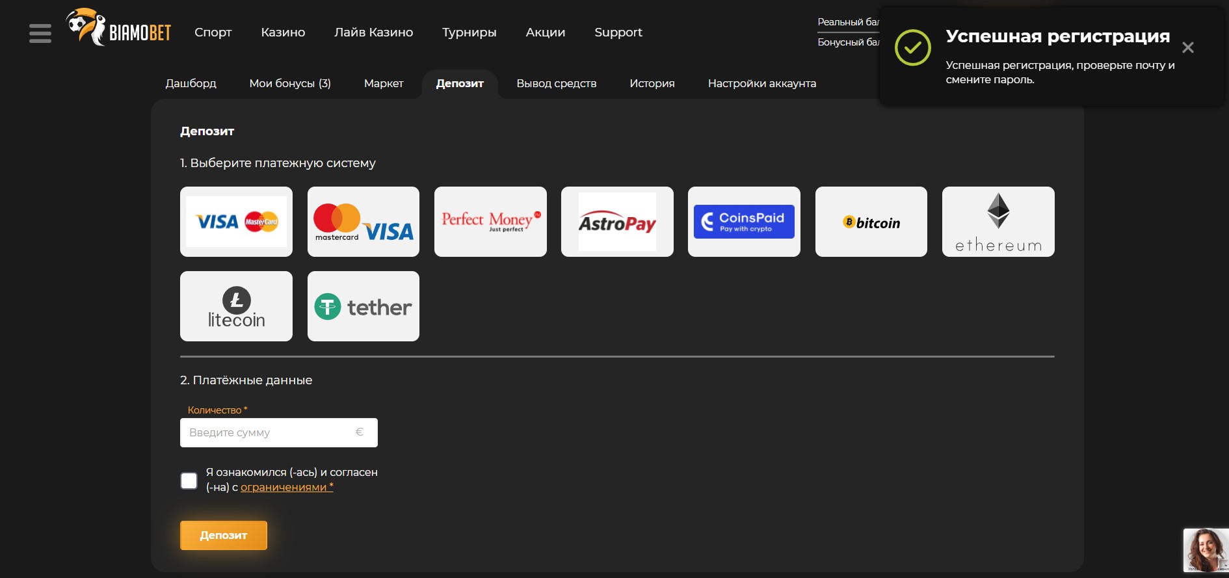Image resolution: width=1229 pixels, height=578 pixels.
Task: Open Настройки аккаунта tab
Action: [761, 83]
